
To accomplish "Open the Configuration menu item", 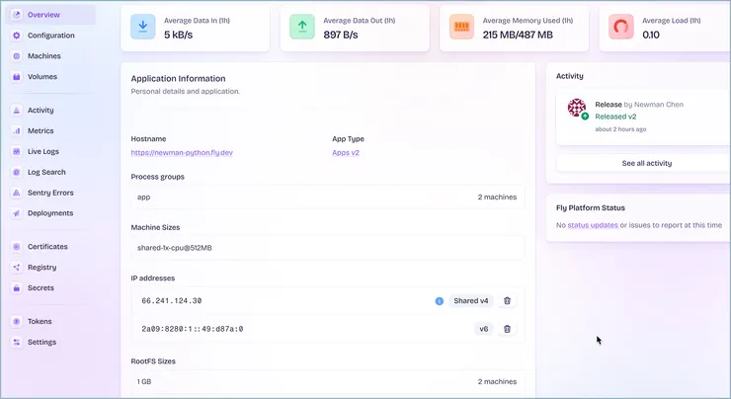I will click(x=50, y=36).
